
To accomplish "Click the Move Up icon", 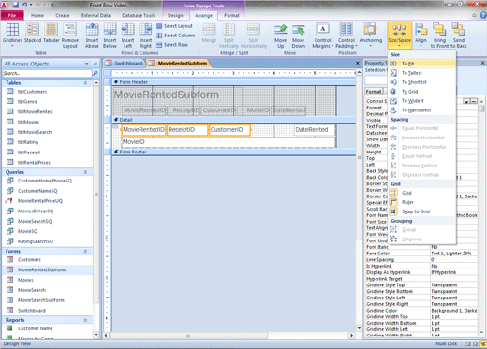I will pyautogui.click(x=281, y=30).
